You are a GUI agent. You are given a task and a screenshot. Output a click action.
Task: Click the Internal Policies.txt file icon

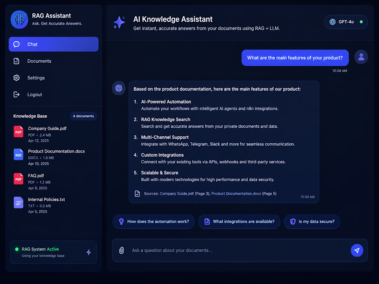18,203
